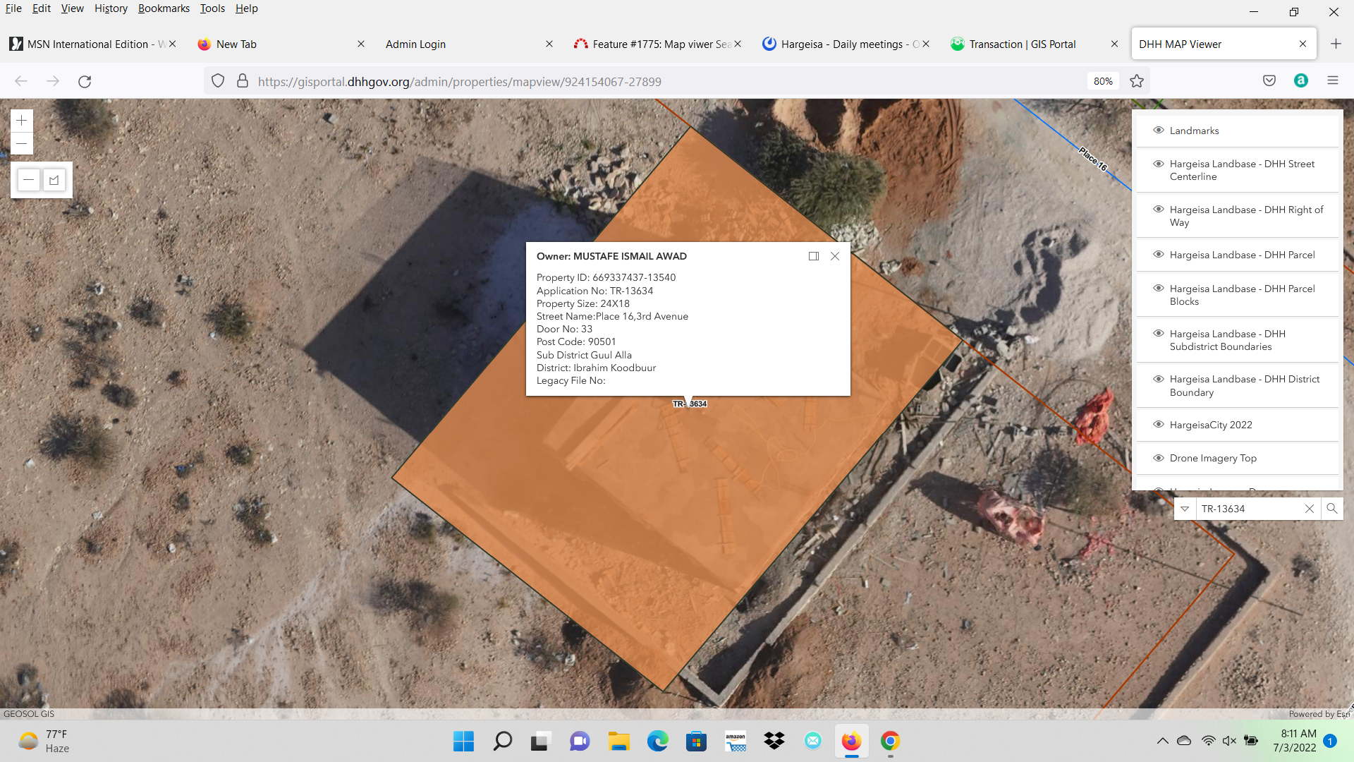Close the owner info popup
Screen dimensions: 1354x762
click(x=835, y=256)
